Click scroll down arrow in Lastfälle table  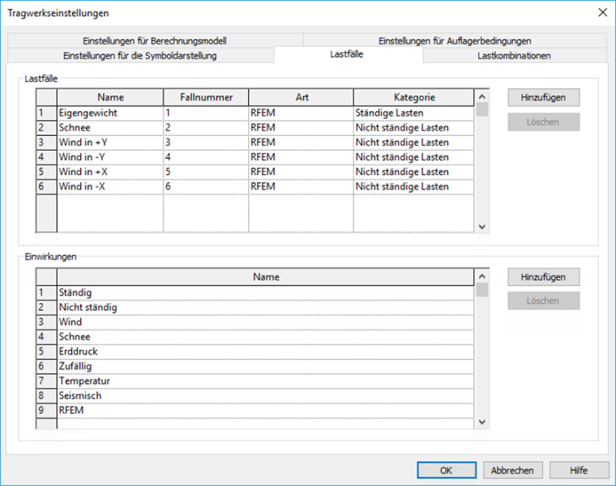point(482,227)
